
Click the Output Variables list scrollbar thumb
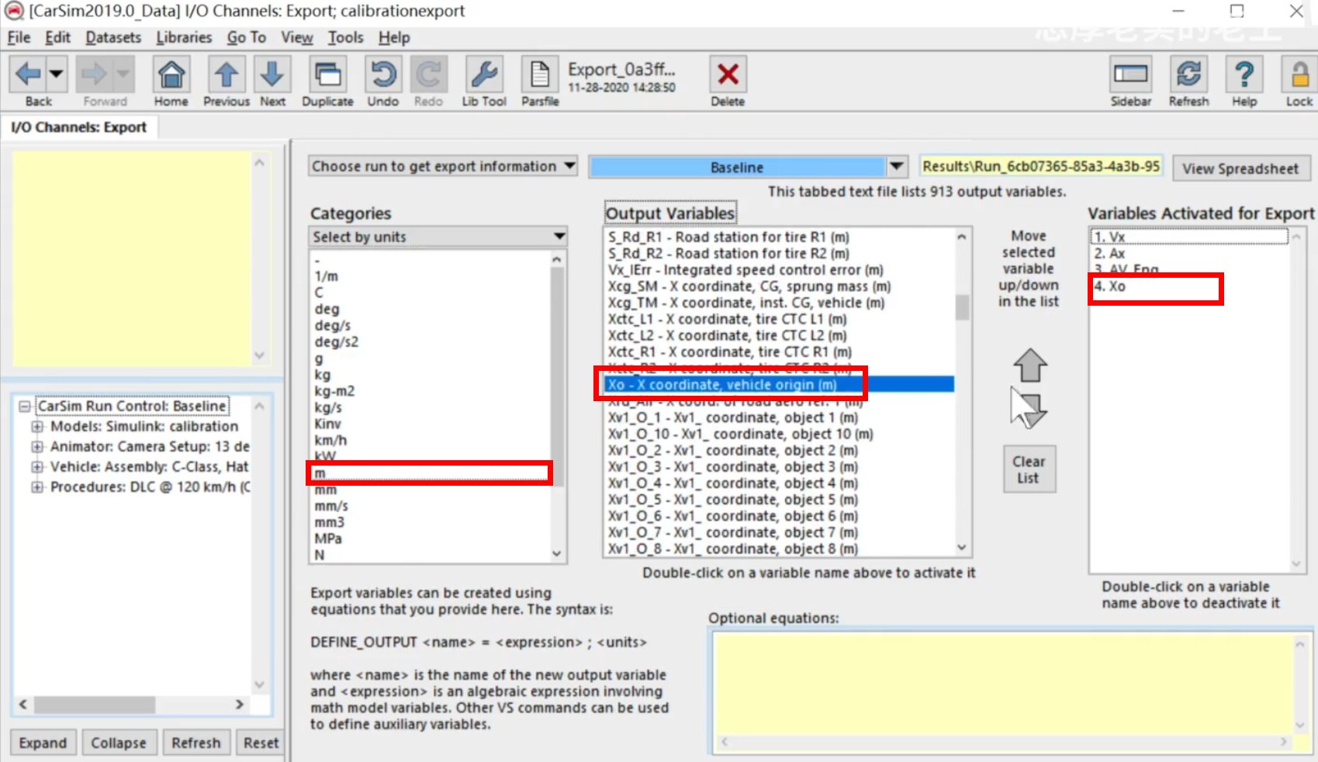click(962, 307)
